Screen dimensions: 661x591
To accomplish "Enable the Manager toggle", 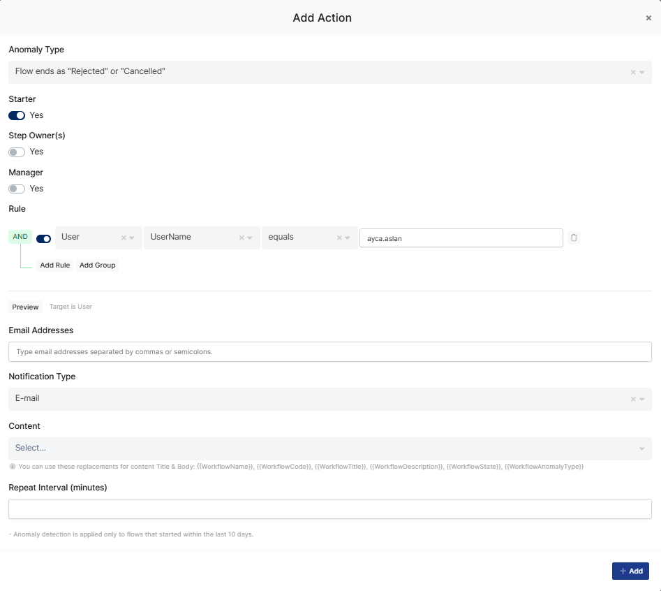I will (17, 189).
